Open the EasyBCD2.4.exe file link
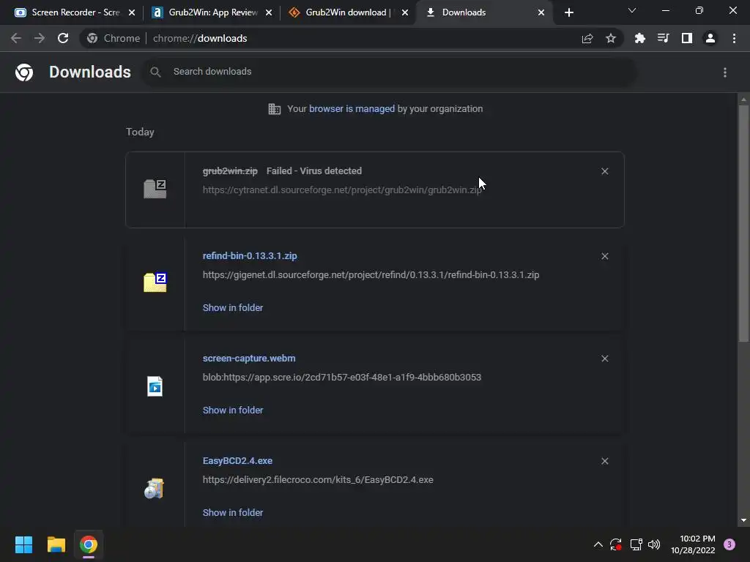Image resolution: width=750 pixels, height=562 pixels. 237,461
